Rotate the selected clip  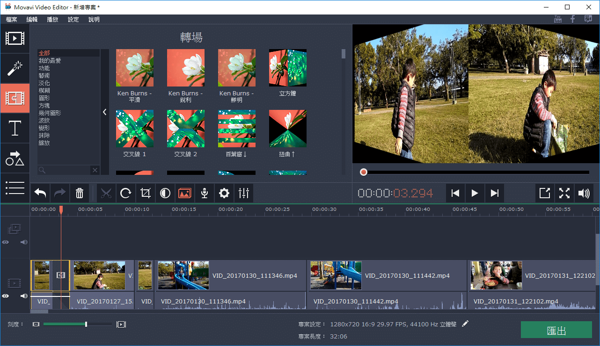pyautogui.click(x=126, y=193)
